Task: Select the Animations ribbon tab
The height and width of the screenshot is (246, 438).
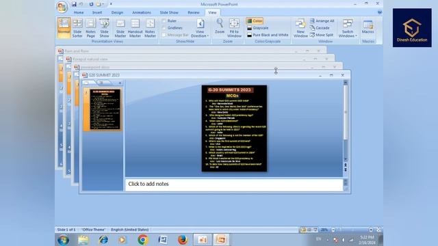Action: pyautogui.click(x=142, y=12)
